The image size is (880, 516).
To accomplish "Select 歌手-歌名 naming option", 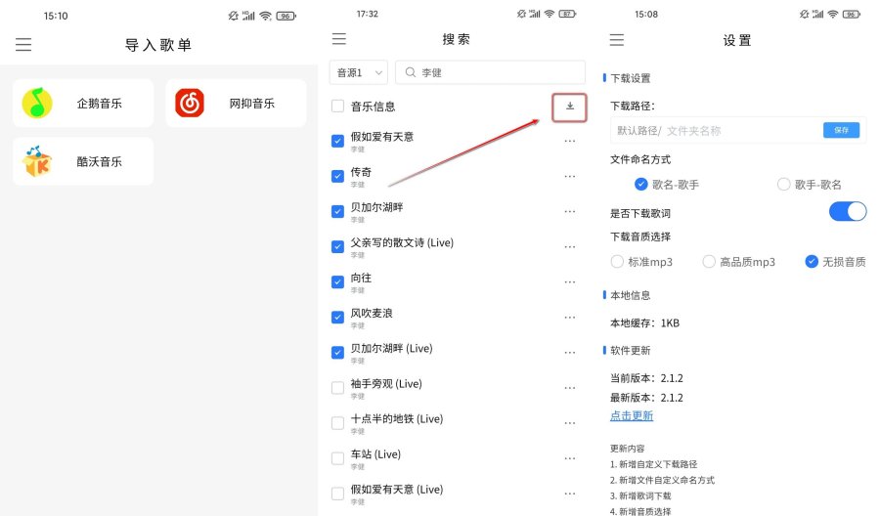I will point(783,184).
